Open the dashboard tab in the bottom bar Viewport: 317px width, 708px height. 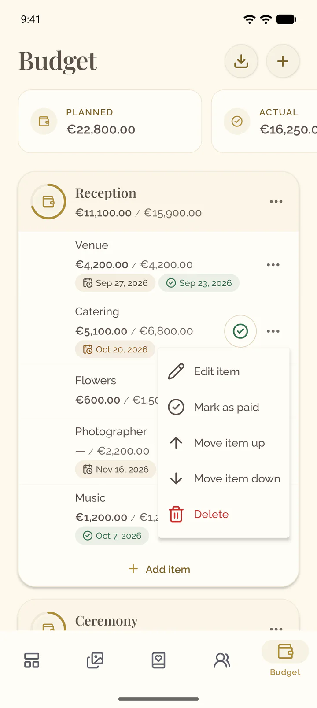pos(32,660)
